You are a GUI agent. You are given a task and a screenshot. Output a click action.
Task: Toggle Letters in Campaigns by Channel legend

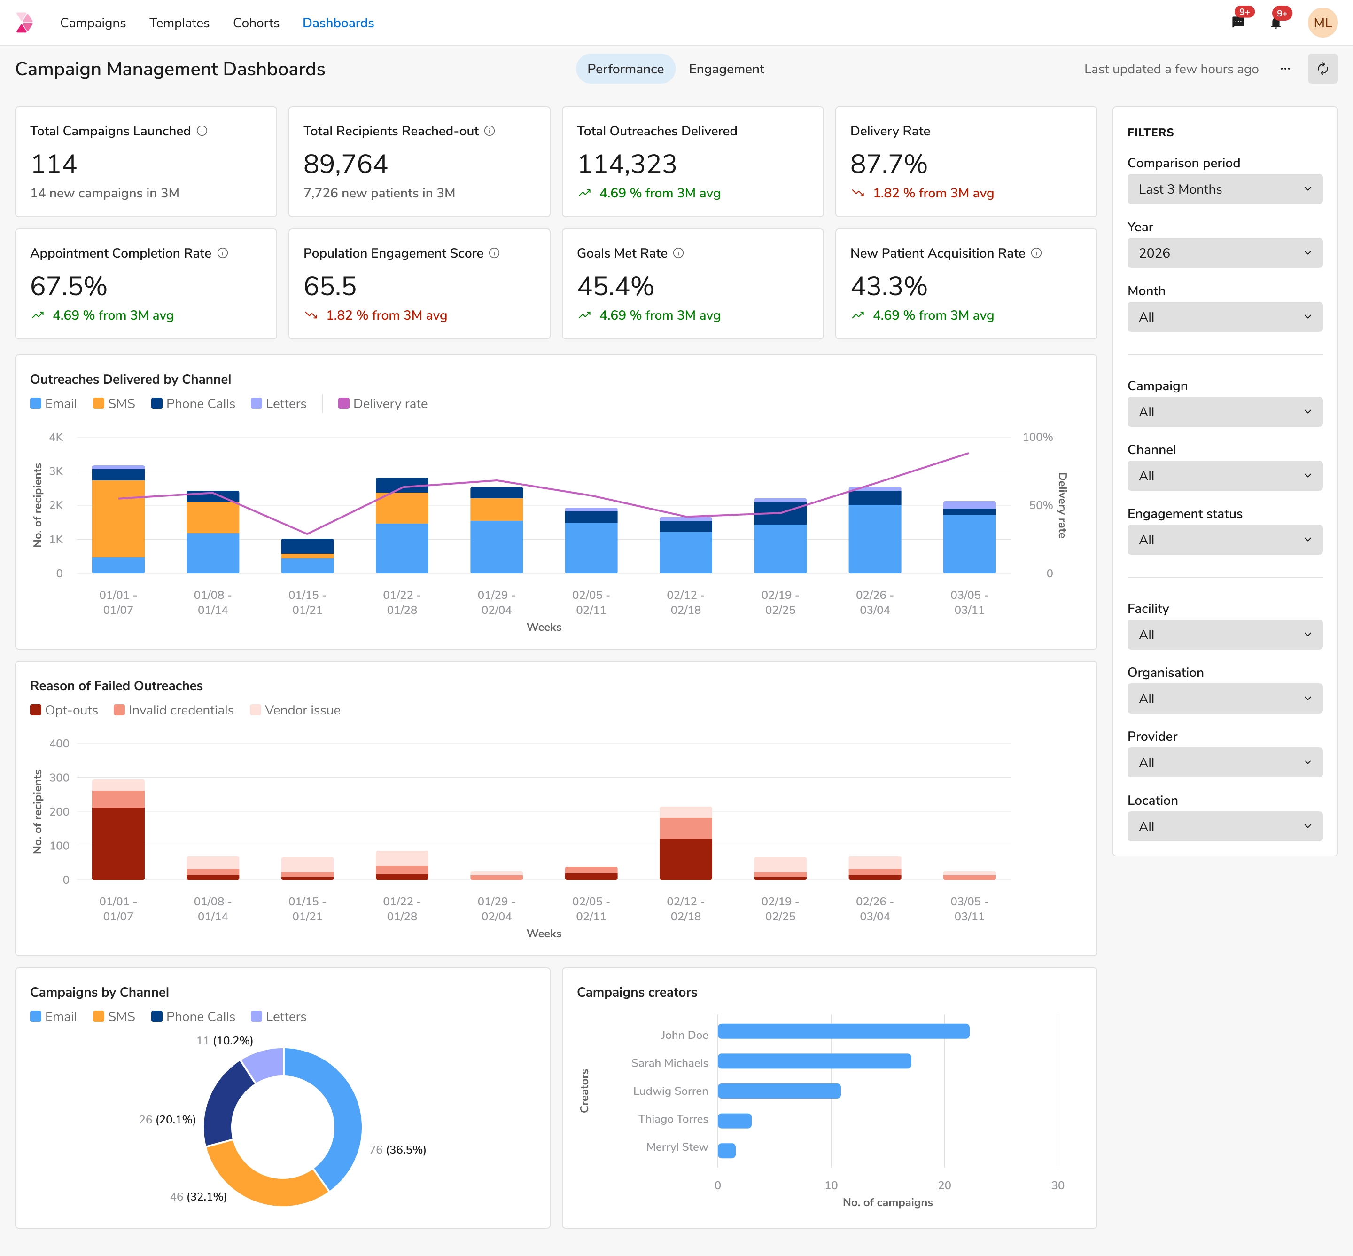(279, 1017)
